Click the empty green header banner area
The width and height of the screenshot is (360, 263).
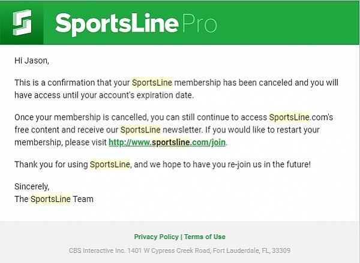click(x=287, y=23)
